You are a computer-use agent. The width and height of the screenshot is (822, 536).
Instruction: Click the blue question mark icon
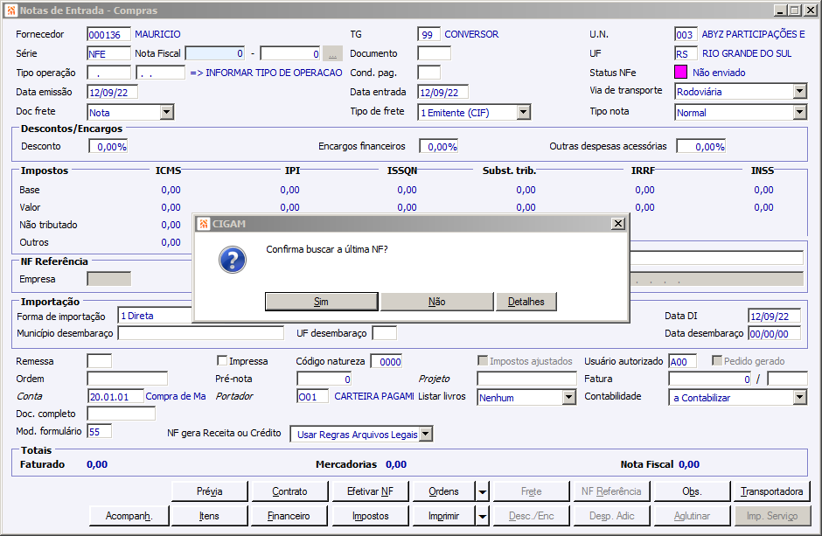pyautogui.click(x=233, y=260)
